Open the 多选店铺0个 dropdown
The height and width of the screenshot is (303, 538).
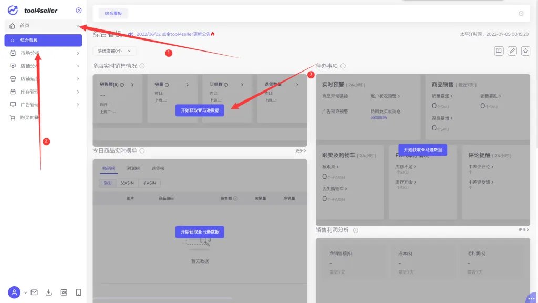(114, 51)
